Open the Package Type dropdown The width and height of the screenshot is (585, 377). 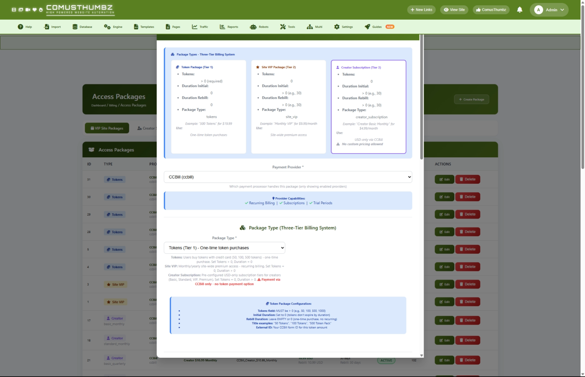pos(224,248)
